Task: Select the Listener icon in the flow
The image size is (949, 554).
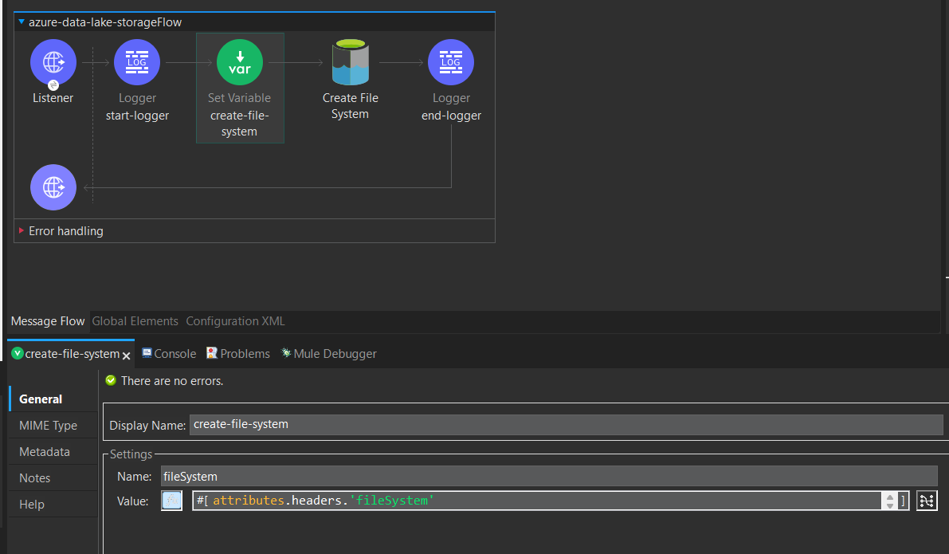Action: pyautogui.click(x=53, y=61)
